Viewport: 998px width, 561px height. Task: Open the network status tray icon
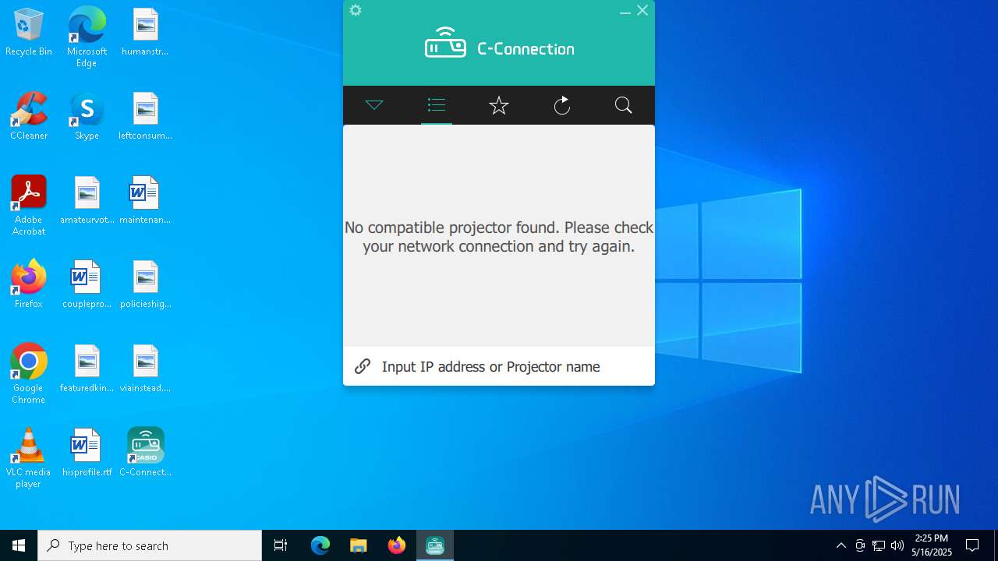coord(879,545)
